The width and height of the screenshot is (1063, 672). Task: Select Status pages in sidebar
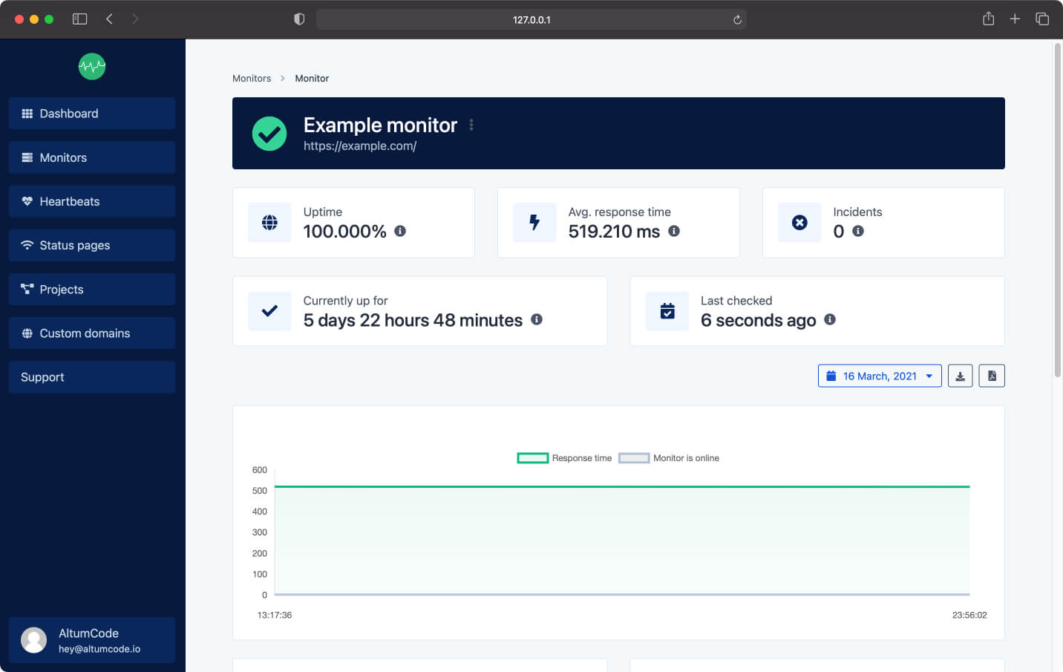[92, 245]
